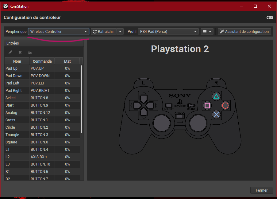277x199 pixels.
Task: Launch the Assistant de configuration
Action: click(244, 32)
